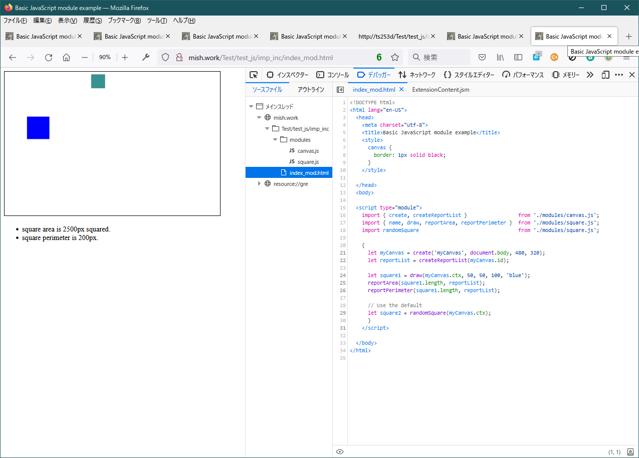This screenshot has width=639, height=458.
Task: Toggle the sidebar view button
Action: pos(518,57)
